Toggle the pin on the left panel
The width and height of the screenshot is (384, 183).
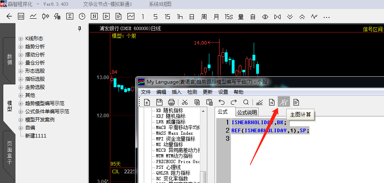point(79,28)
